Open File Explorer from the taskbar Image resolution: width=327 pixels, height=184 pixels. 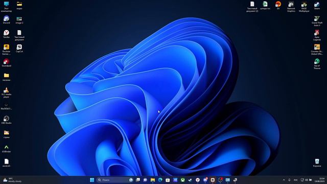(153, 180)
